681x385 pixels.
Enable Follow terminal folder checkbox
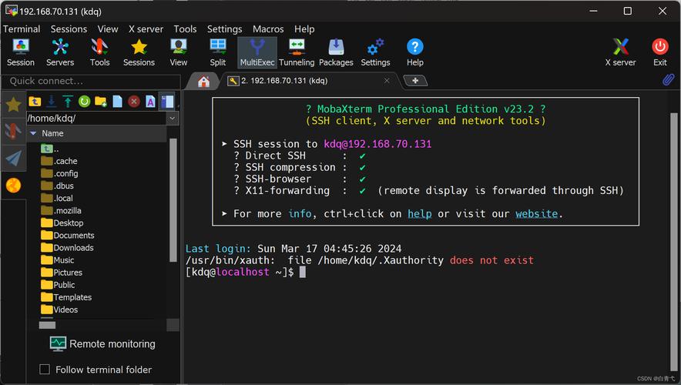coord(45,370)
